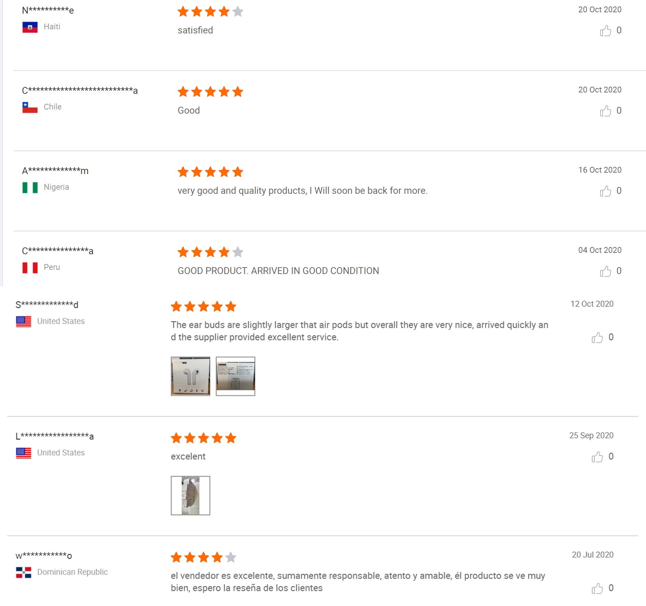The image size is (646, 606).
Task: Click the five-star rating of Chile review
Action: coord(210,92)
